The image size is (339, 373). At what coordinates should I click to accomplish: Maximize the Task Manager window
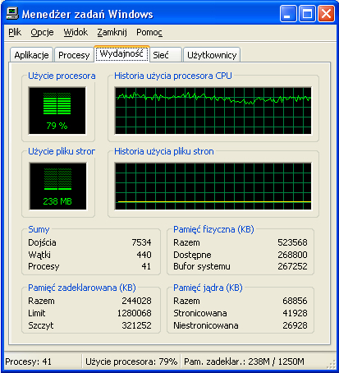(307, 13)
